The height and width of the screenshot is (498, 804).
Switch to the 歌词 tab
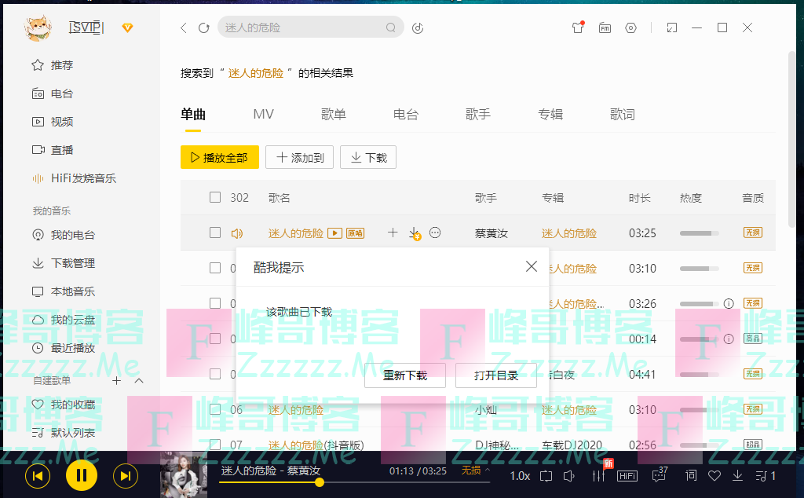coord(622,115)
